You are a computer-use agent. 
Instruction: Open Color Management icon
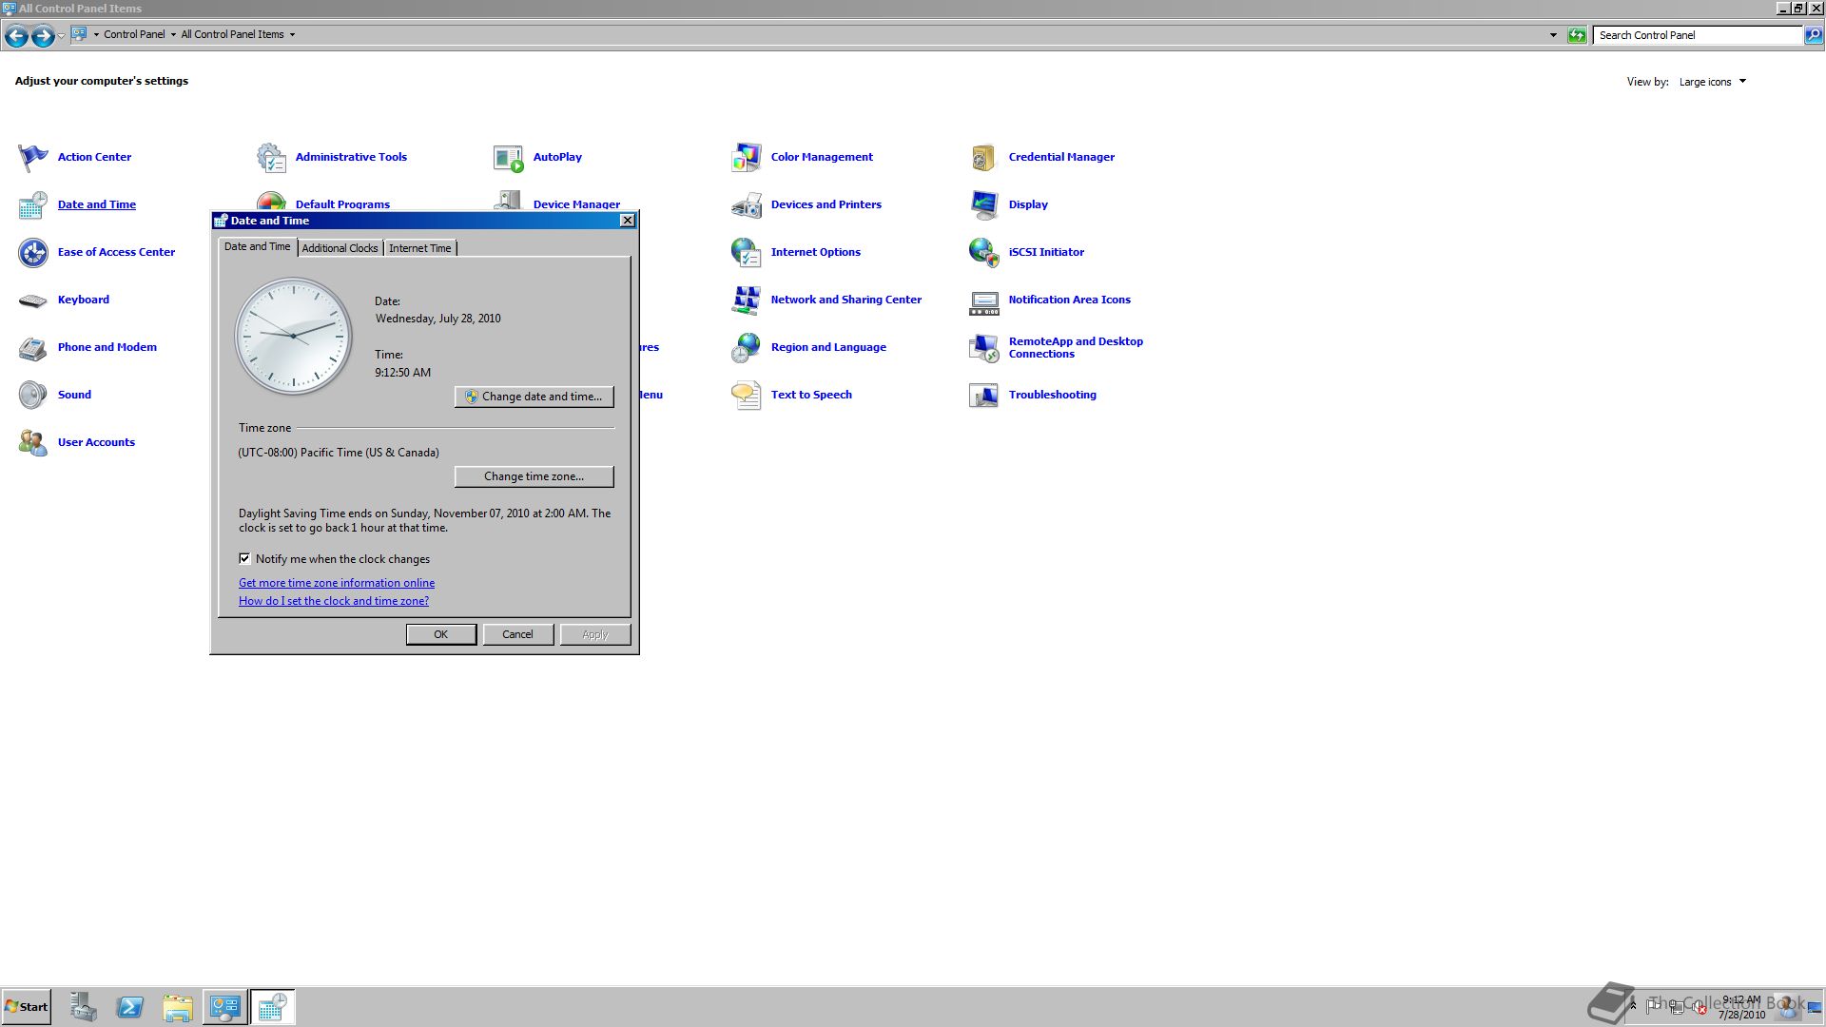(x=747, y=157)
